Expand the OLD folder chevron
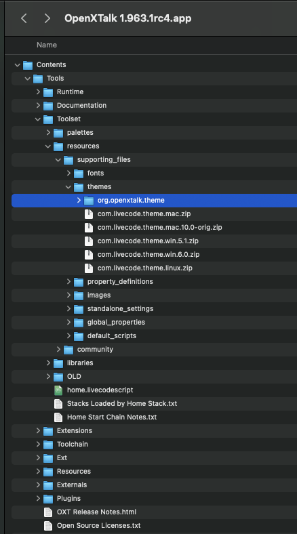Image resolution: width=297 pixels, height=534 pixels. click(48, 376)
